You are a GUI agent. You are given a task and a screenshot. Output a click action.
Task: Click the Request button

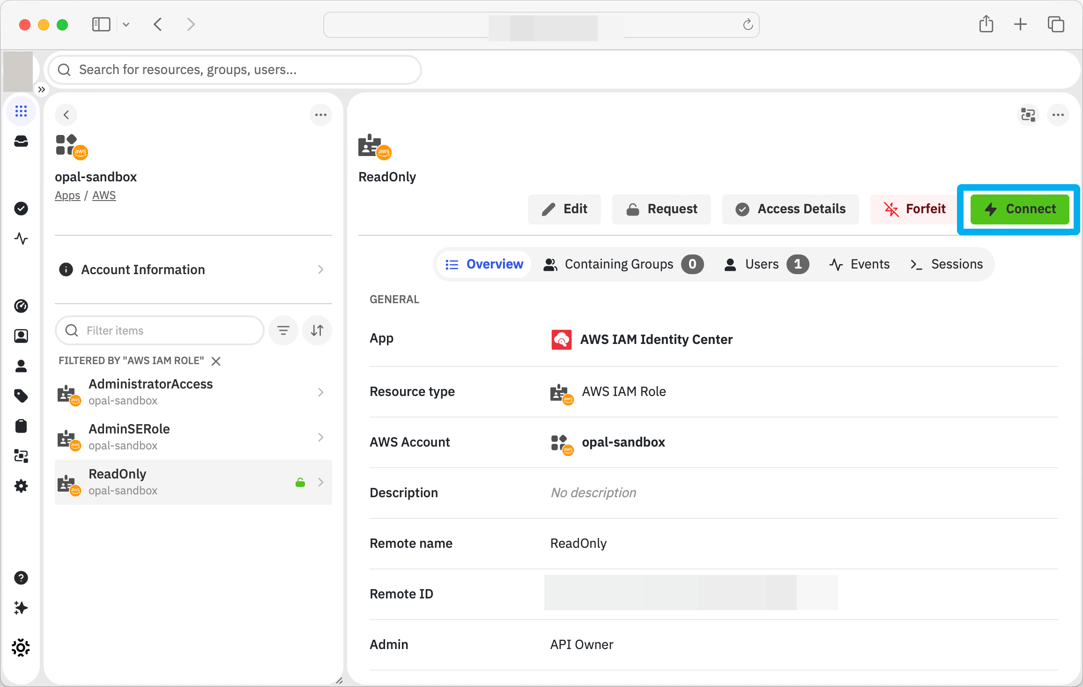[x=661, y=209]
